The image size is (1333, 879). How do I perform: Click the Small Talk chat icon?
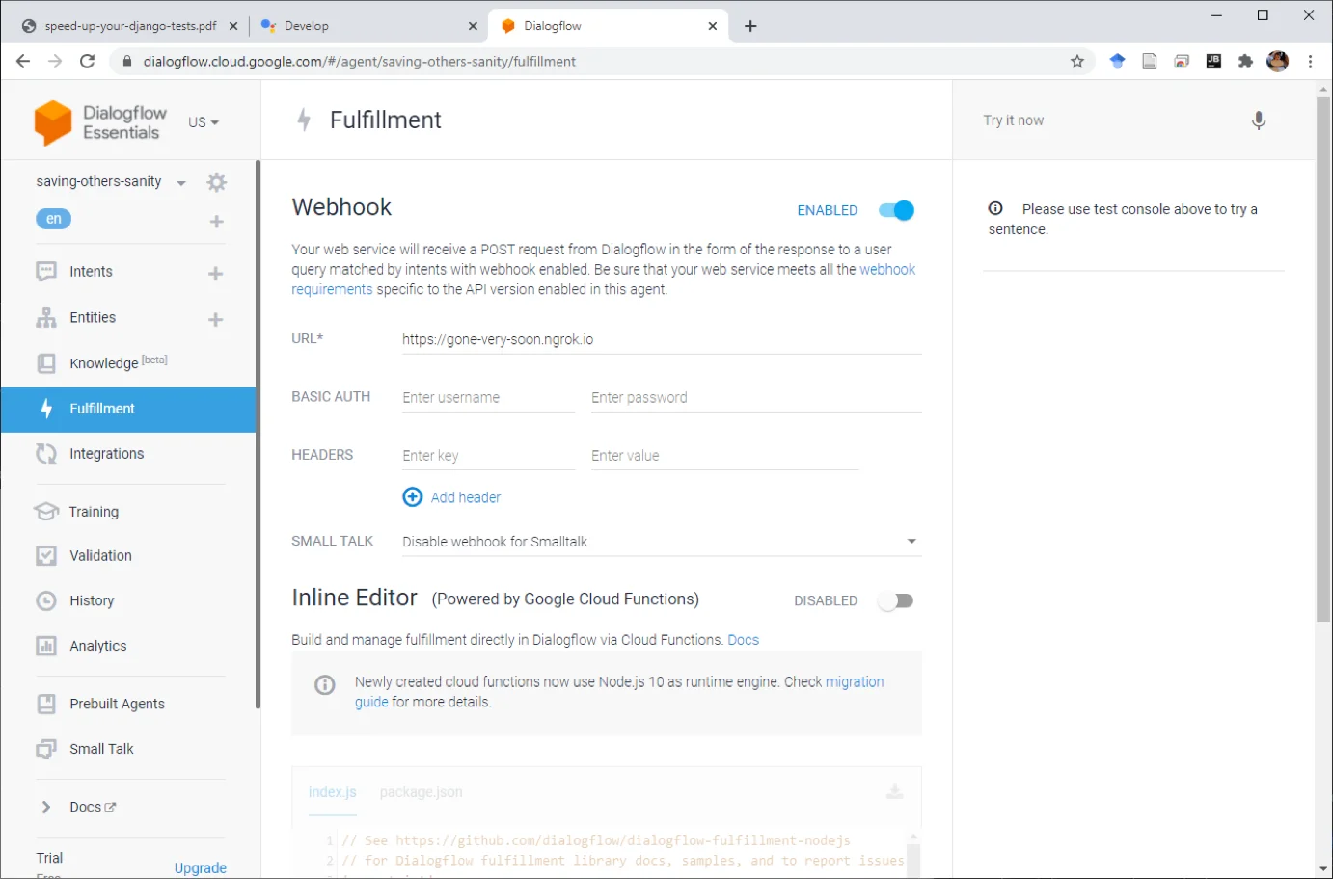pyautogui.click(x=46, y=749)
